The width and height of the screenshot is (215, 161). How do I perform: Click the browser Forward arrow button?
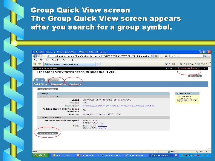[40, 56]
